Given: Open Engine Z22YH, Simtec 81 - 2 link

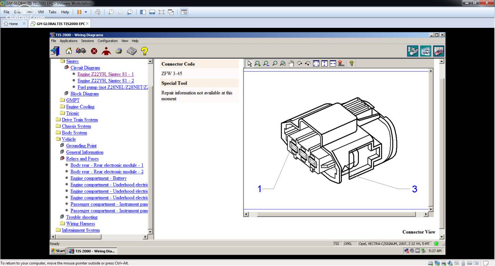Looking at the screenshot, I should click(x=106, y=81).
